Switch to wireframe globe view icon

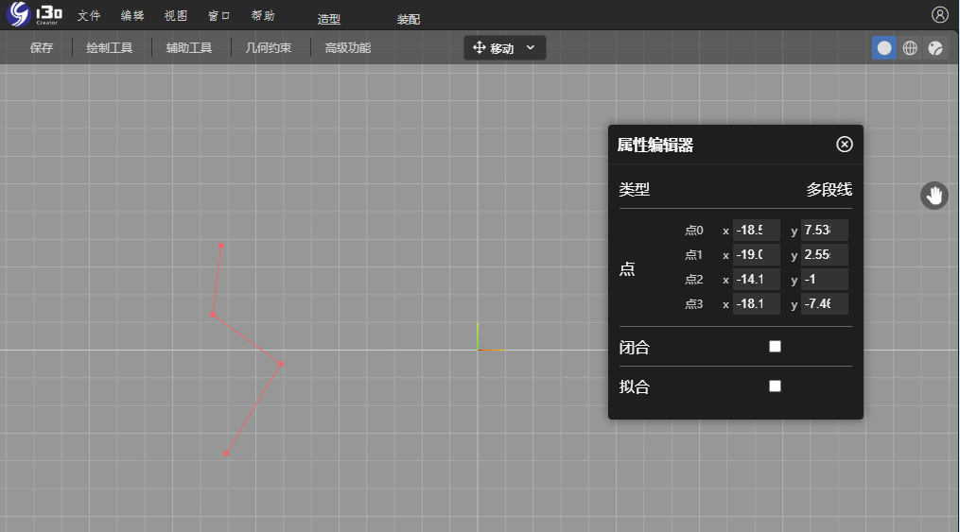[910, 48]
